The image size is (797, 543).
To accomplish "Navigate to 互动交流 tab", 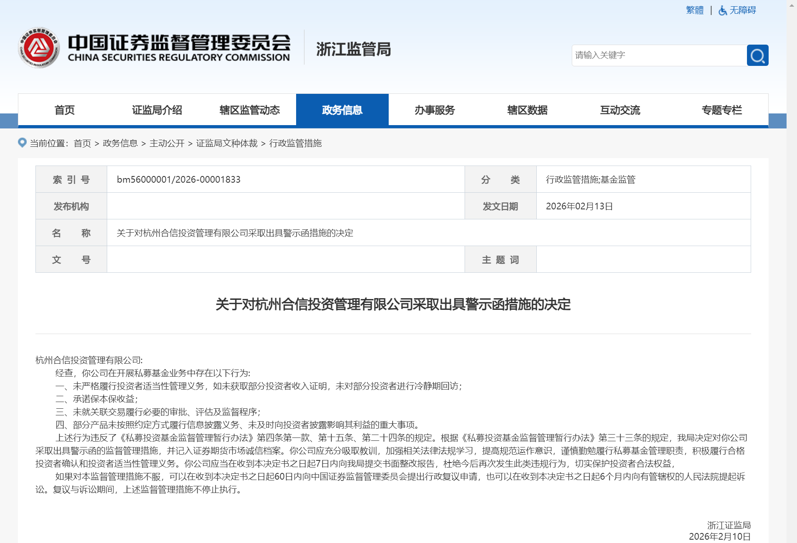I will [x=620, y=110].
